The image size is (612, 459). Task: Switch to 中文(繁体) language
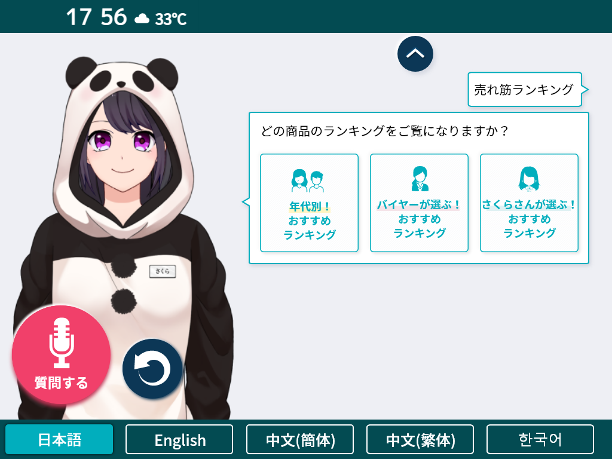[420, 439]
